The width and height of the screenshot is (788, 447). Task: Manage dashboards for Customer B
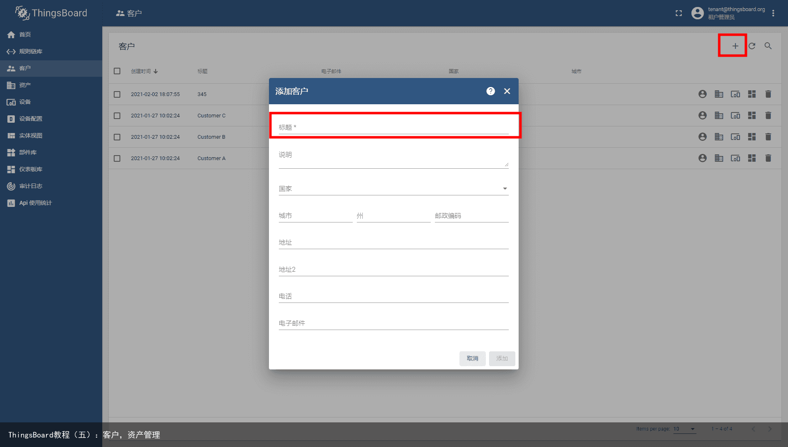[x=752, y=137]
